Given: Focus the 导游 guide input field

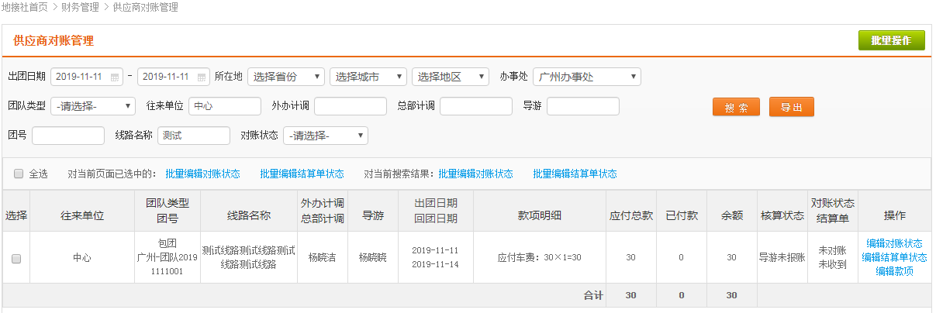Looking at the screenshot, I should tap(582, 106).
